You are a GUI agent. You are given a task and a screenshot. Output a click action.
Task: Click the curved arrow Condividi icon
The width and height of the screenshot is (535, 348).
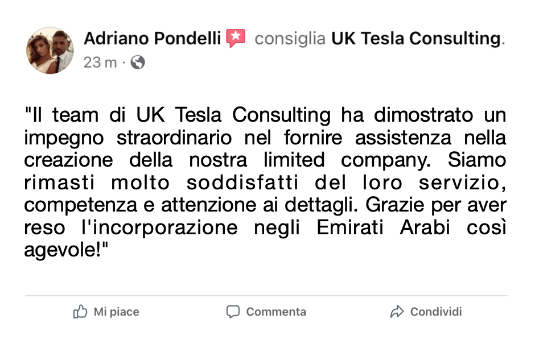pos(397,312)
